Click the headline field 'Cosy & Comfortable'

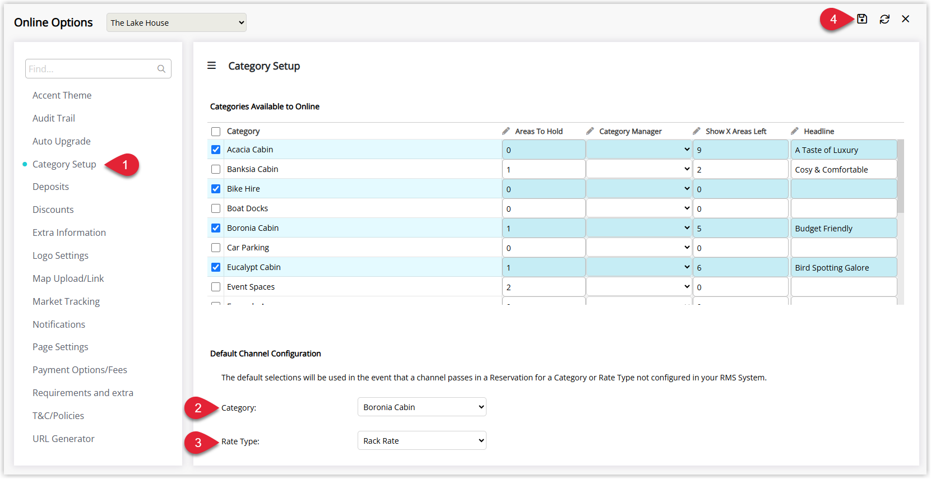(844, 169)
